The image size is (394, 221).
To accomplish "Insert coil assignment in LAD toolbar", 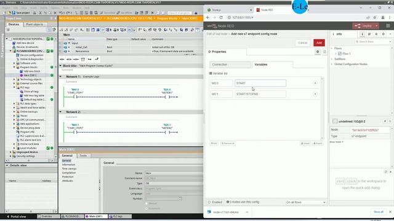I will (x=76, y=59).
